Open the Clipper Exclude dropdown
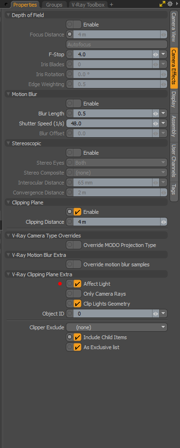 coord(117,327)
